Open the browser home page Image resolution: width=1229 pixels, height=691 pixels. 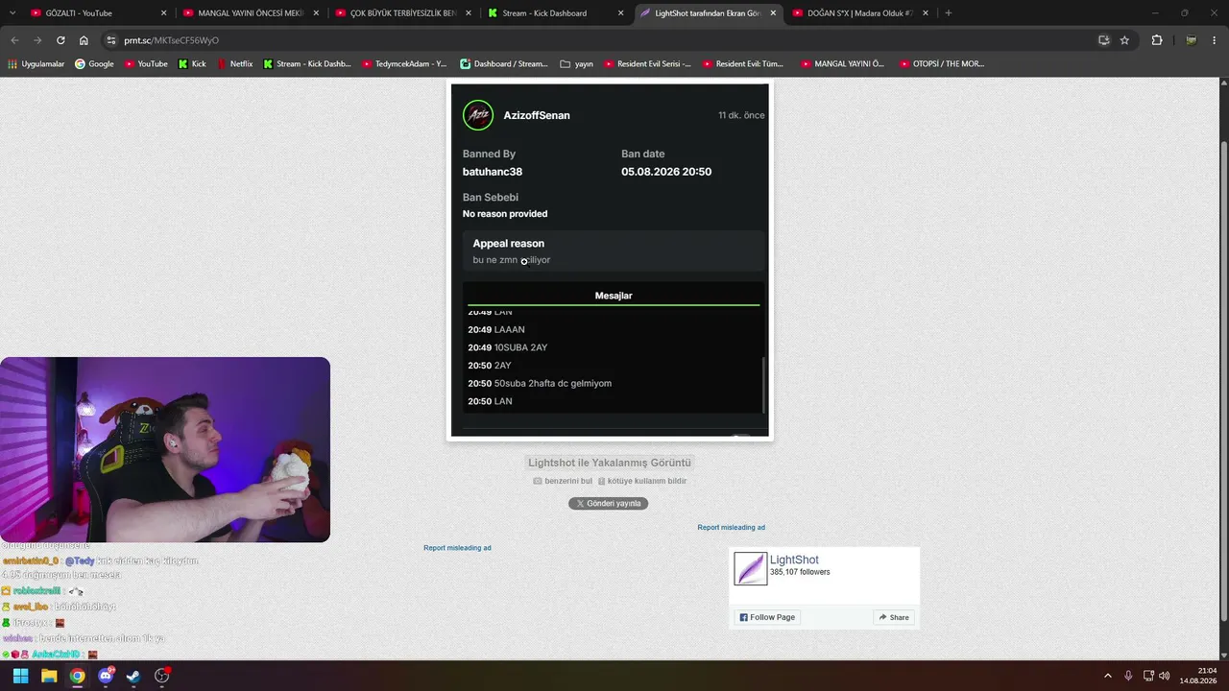pyautogui.click(x=84, y=40)
